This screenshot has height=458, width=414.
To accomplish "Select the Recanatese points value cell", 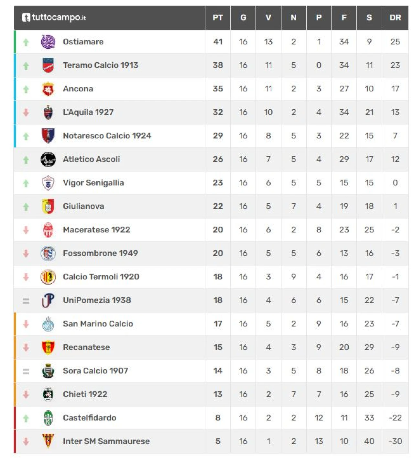I will point(218,347).
